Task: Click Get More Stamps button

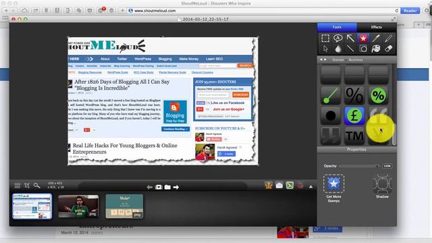Action: tap(333, 188)
